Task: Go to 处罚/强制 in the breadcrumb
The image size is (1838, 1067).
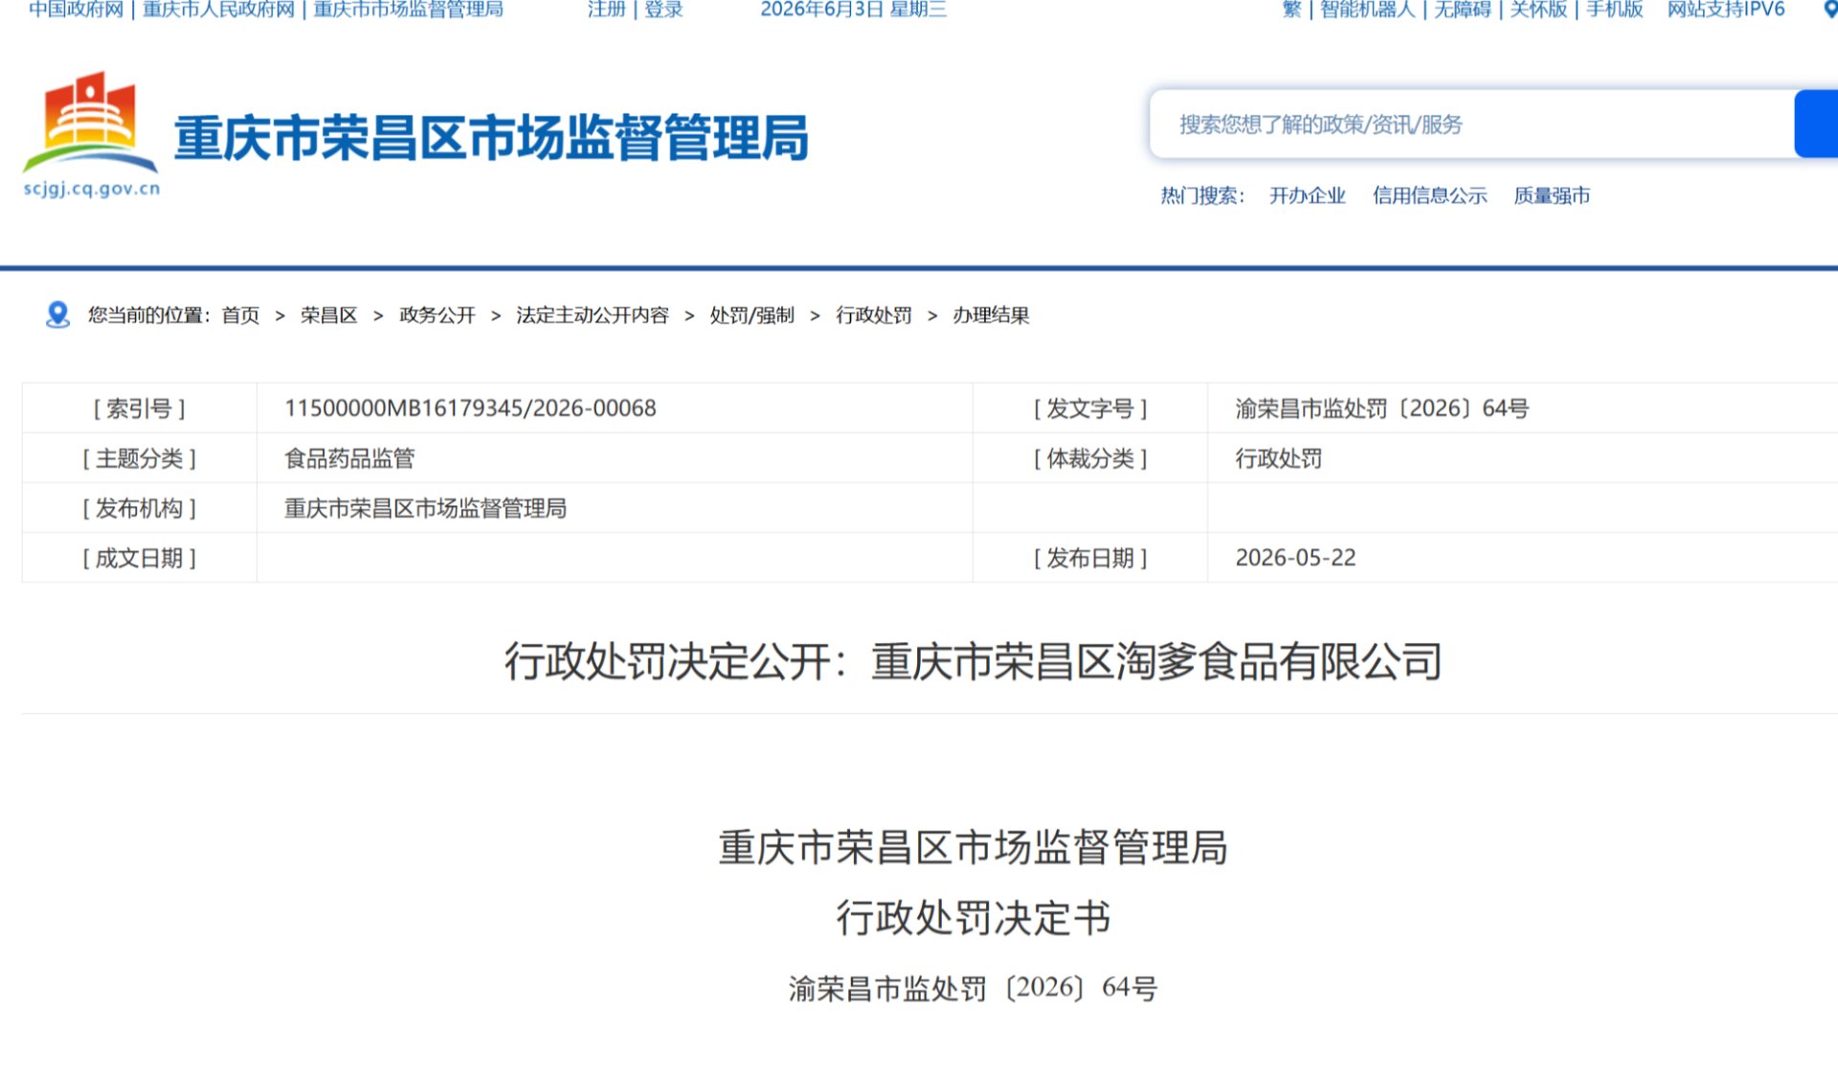Action: click(751, 316)
